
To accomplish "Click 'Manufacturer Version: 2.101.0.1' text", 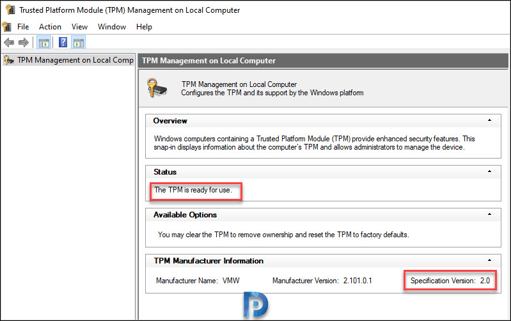I will [322, 281].
